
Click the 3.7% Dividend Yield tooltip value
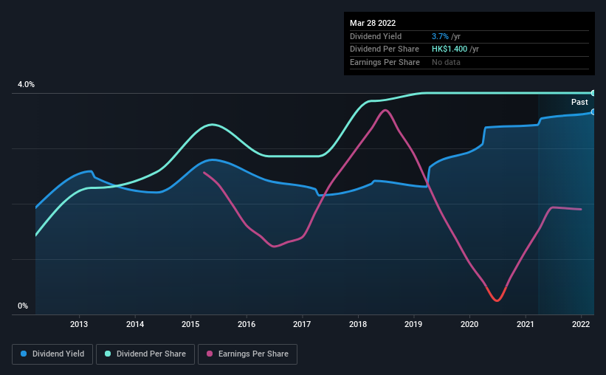click(x=440, y=36)
